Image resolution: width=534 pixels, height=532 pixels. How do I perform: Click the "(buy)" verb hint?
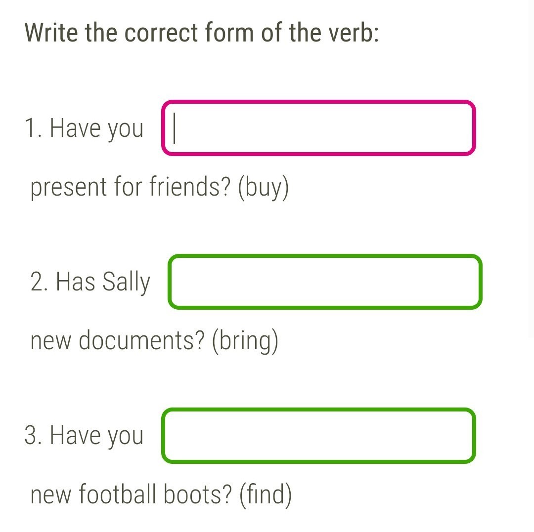[263, 188]
